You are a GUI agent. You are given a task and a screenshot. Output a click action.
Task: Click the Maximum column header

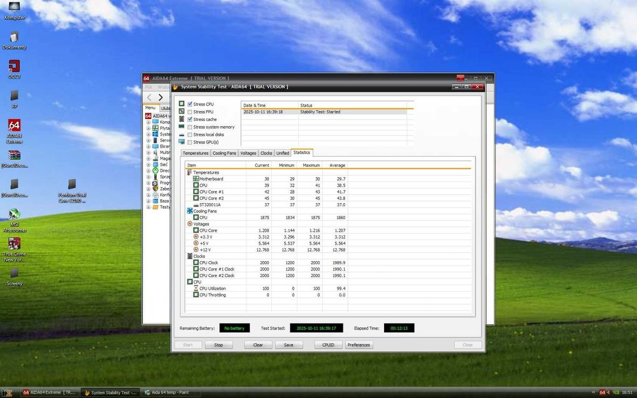(x=310, y=165)
